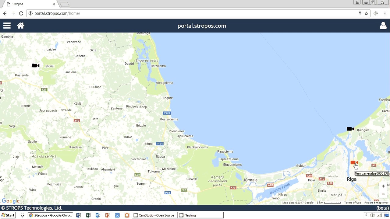The height and width of the screenshot is (219, 390).
Task: Click the Engures ezers lake label
Action: [x=147, y=61]
